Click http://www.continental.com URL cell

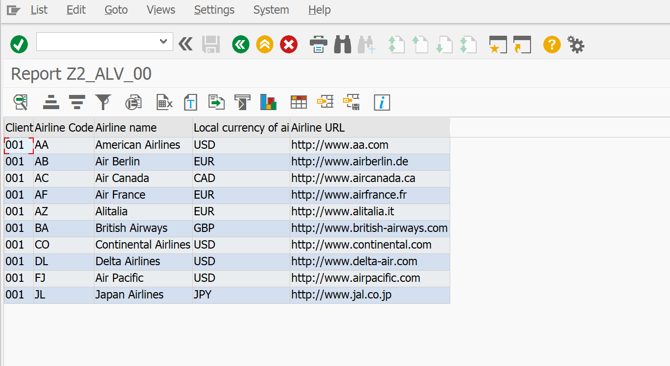[x=370, y=245]
